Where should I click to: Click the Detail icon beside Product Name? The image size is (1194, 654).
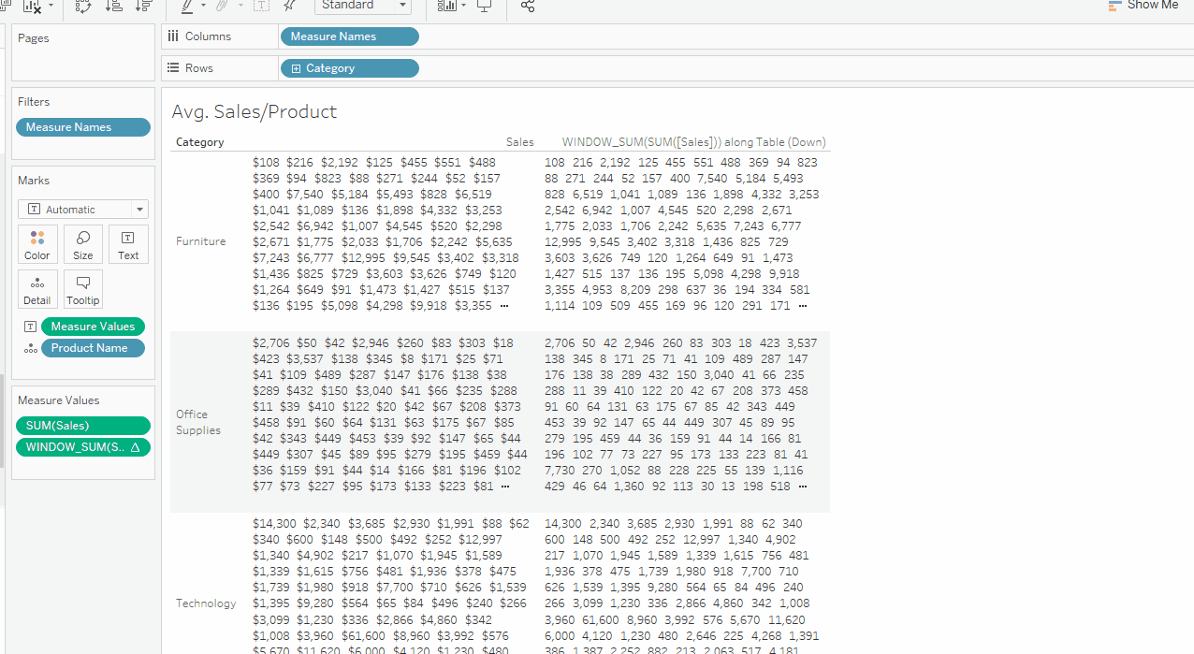tap(31, 348)
